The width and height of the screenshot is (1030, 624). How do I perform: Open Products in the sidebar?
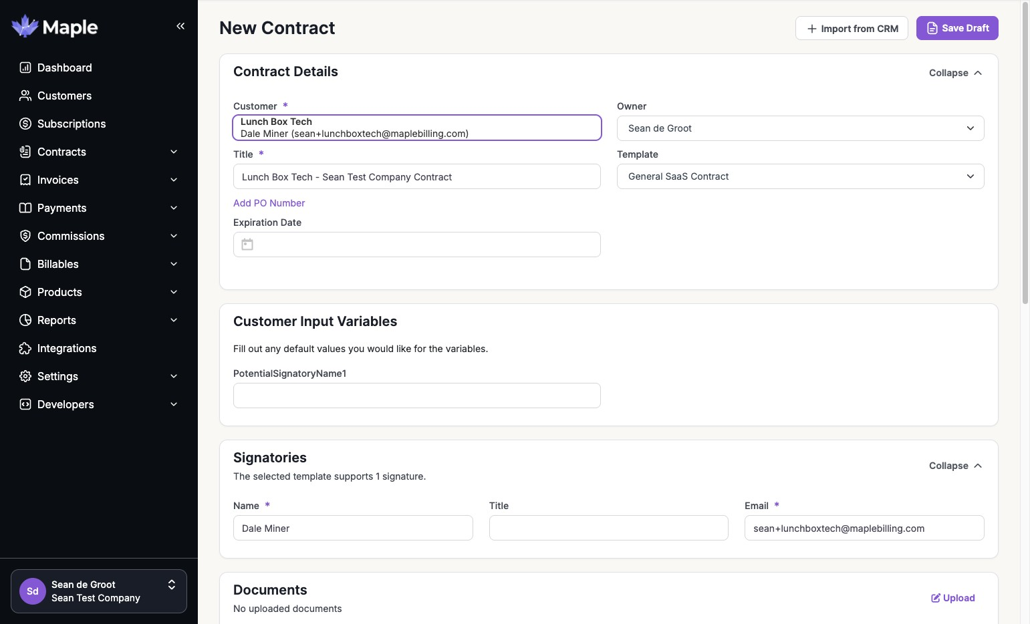pos(59,292)
